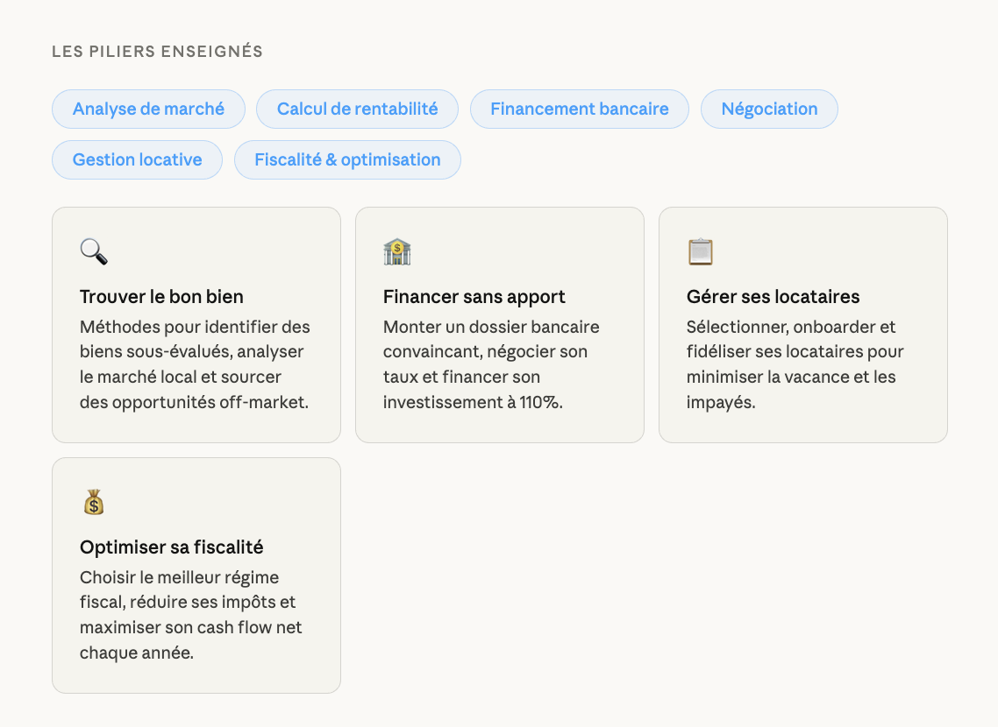Click the bank building icon
Screen dimensions: 998x727
point(397,252)
